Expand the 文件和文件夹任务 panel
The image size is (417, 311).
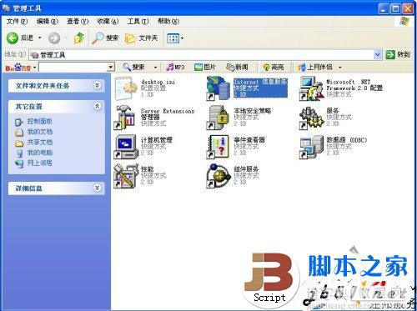click(x=97, y=85)
